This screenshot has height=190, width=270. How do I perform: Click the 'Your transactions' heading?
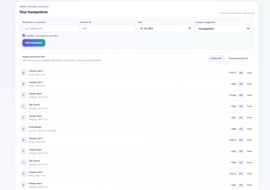33,12
